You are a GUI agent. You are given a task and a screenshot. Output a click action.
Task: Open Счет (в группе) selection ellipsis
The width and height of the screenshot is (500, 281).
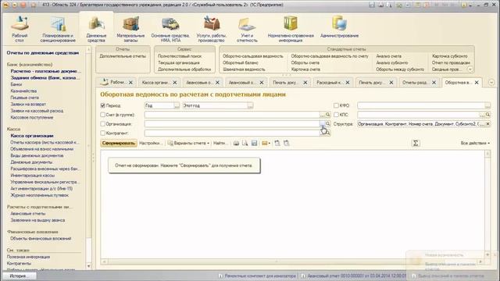click(x=323, y=115)
